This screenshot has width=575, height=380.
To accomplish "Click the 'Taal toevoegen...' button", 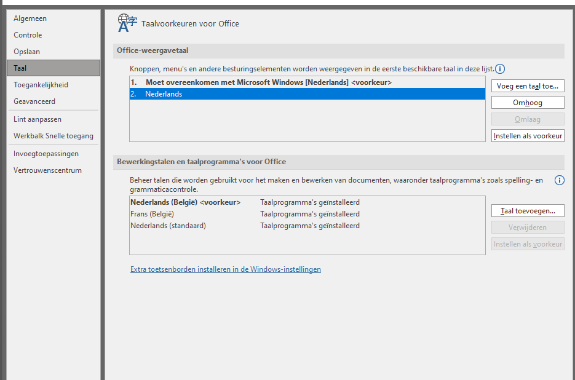I will click(x=528, y=211).
